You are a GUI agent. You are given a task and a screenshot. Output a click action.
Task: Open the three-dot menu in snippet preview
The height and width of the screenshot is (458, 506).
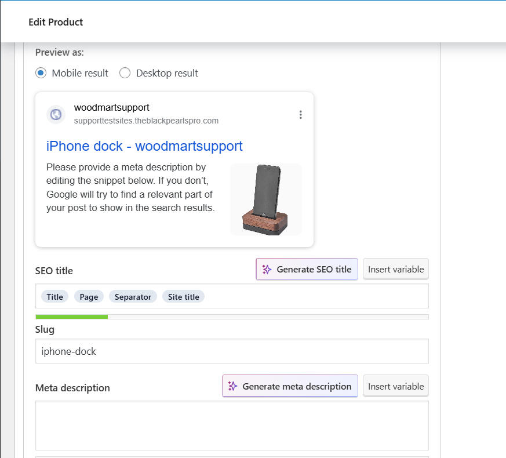(x=300, y=115)
